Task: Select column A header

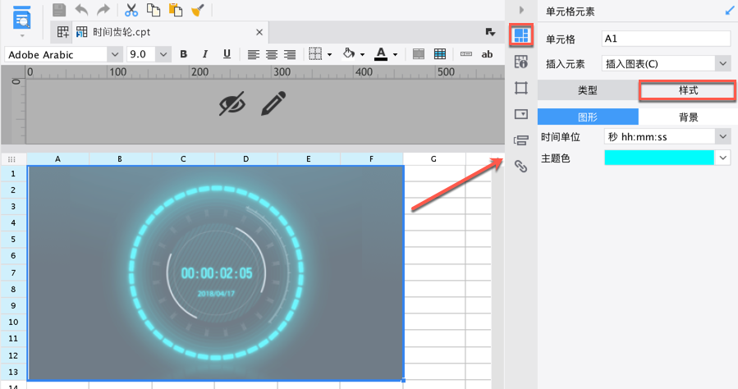Action: (58, 159)
